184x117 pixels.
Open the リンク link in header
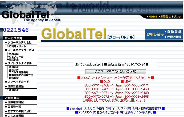click(177, 17)
